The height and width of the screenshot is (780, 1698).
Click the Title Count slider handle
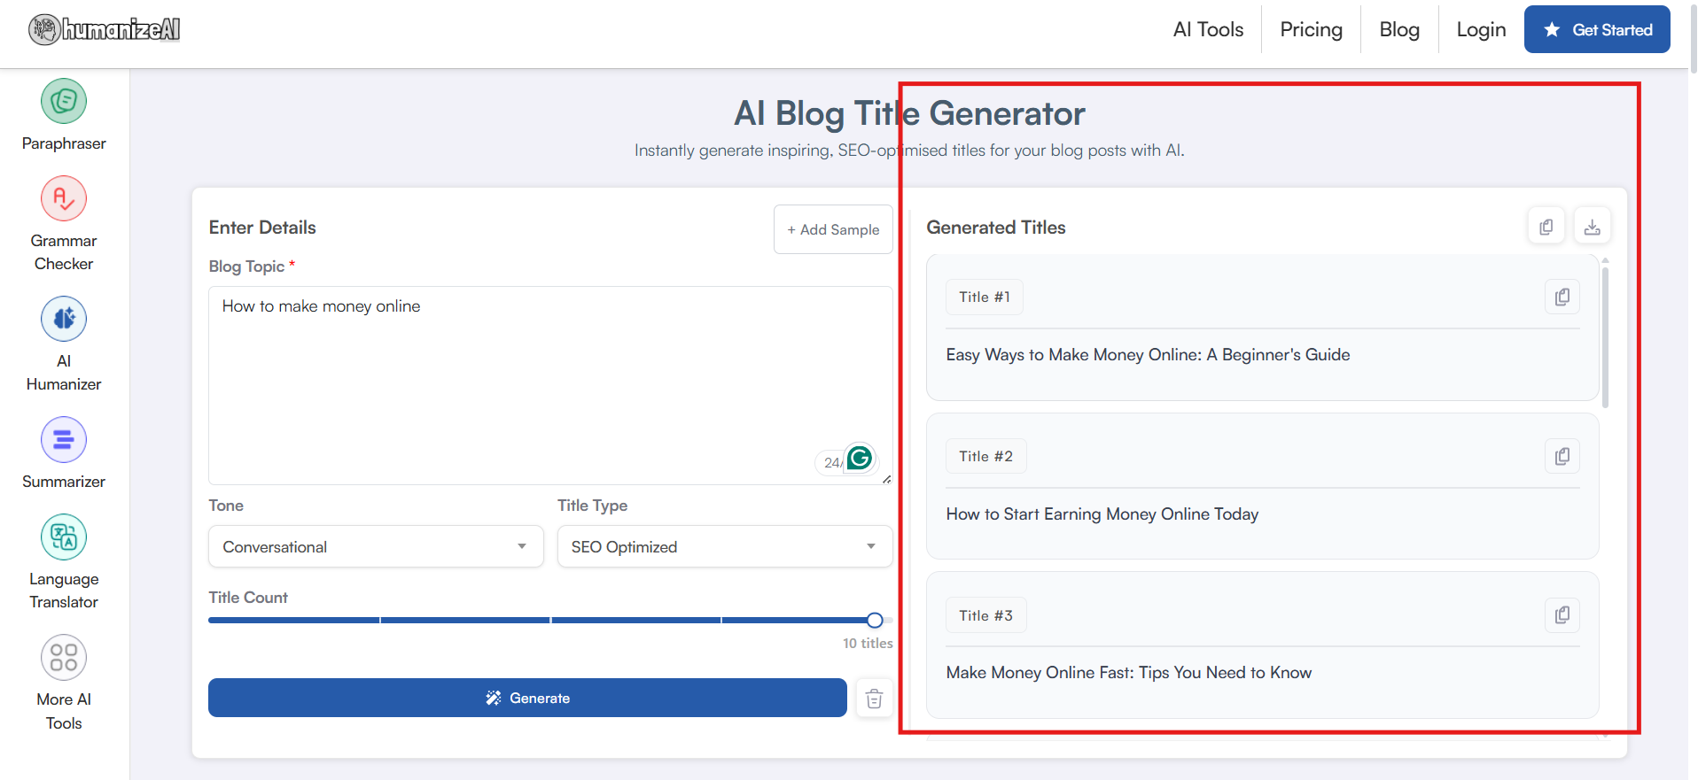tap(875, 621)
